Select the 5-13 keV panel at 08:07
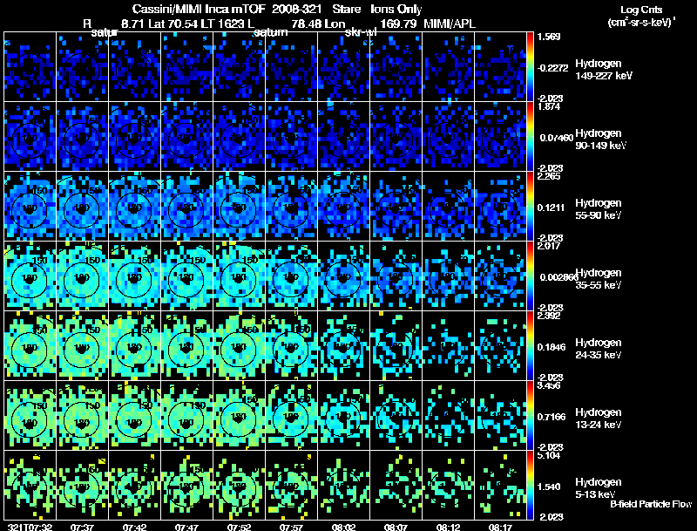Image resolution: width=697 pixels, height=531 pixels. (x=396, y=485)
